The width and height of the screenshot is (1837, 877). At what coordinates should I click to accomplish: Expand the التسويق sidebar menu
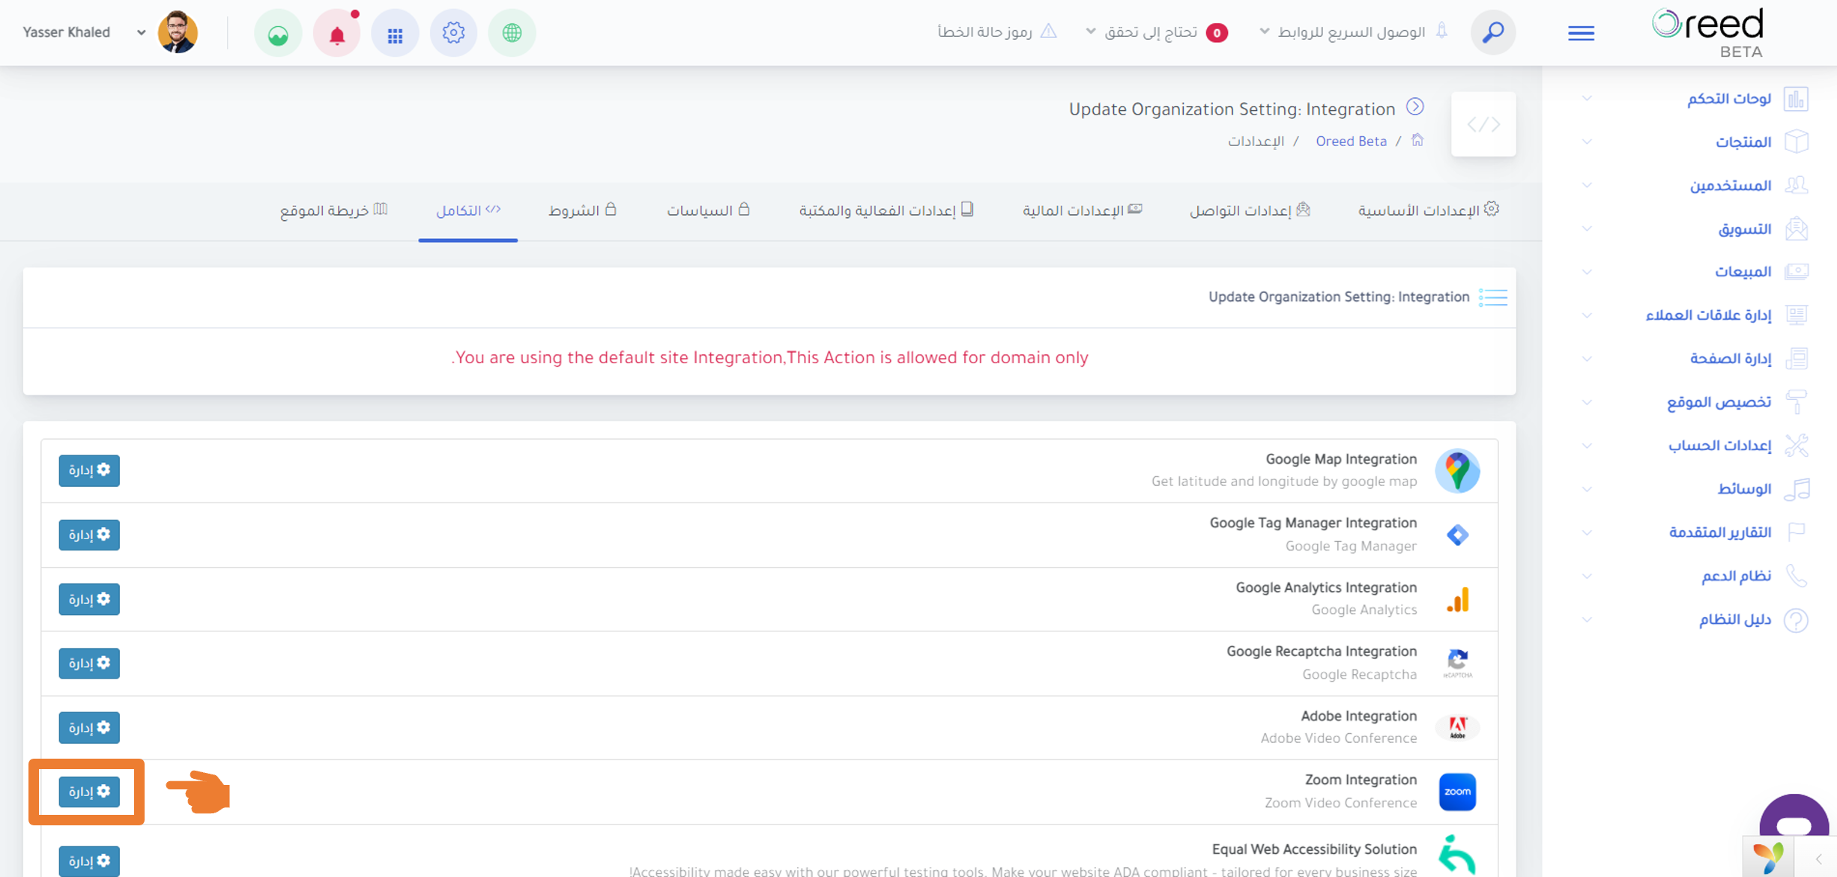click(1693, 228)
